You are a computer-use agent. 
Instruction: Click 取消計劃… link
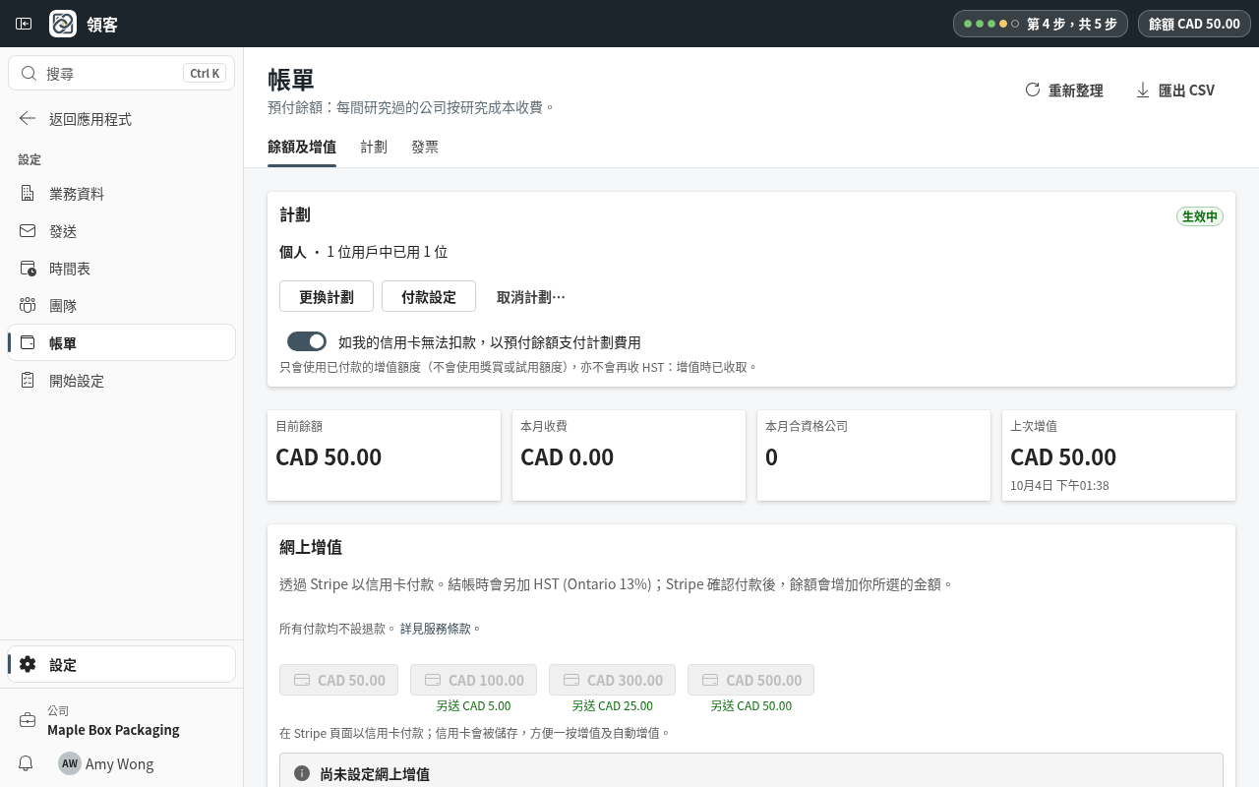531,297
